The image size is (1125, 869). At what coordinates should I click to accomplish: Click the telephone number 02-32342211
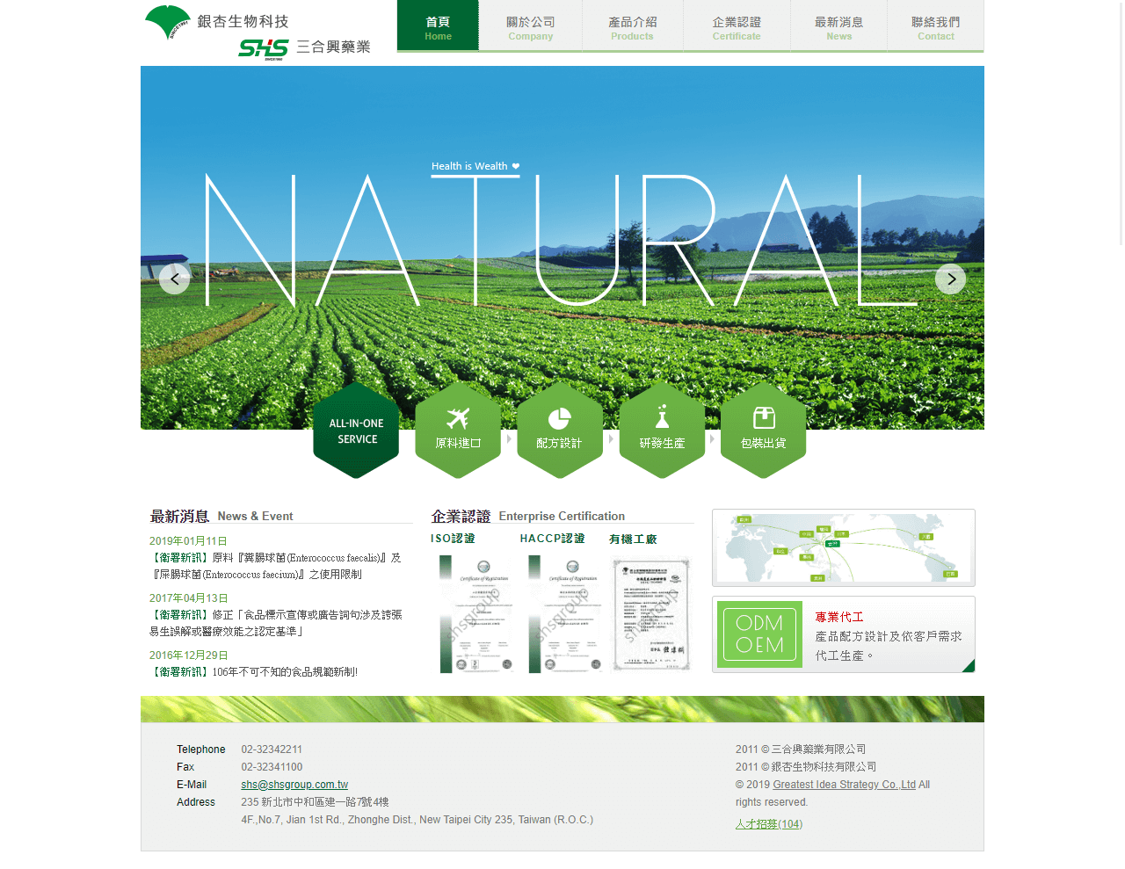(272, 750)
